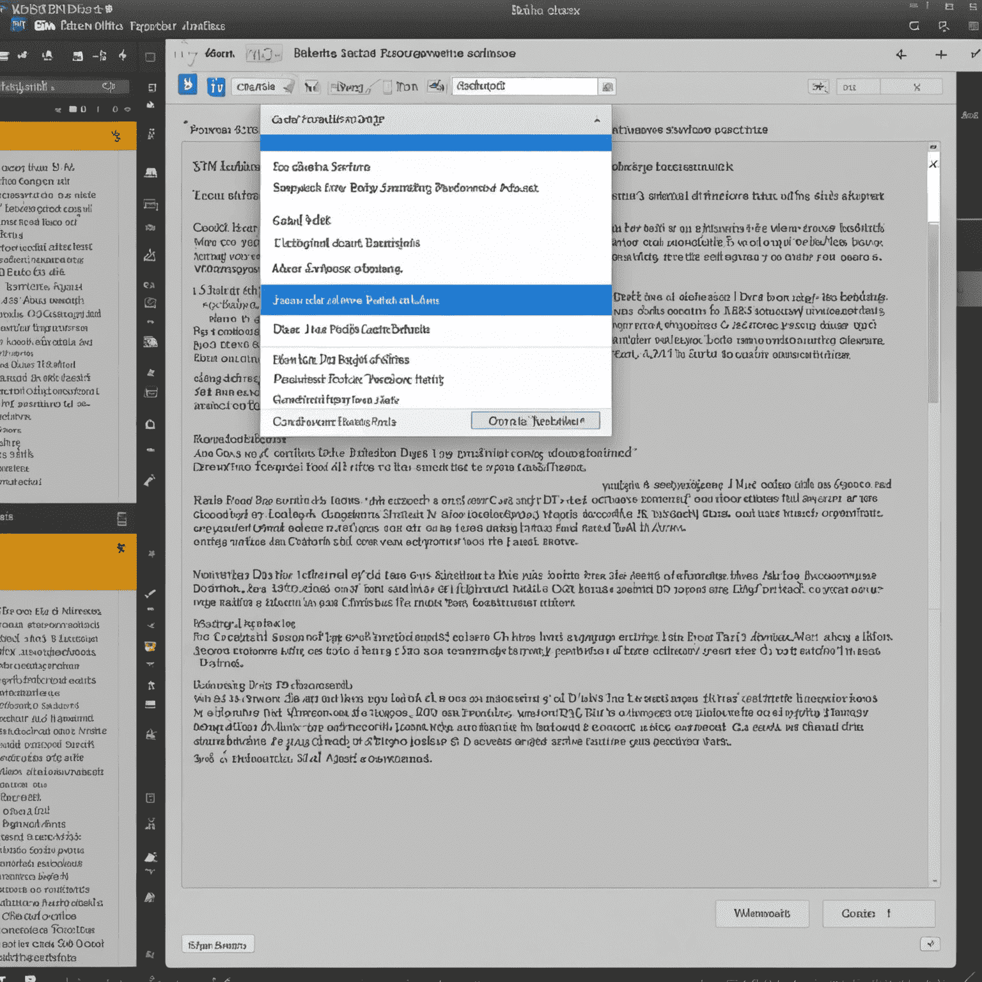This screenshot has height=982, width=982.
Task: Select the blue highlighted row in the dropdown list
Action: pyautogui.click(x=436, y=300)
